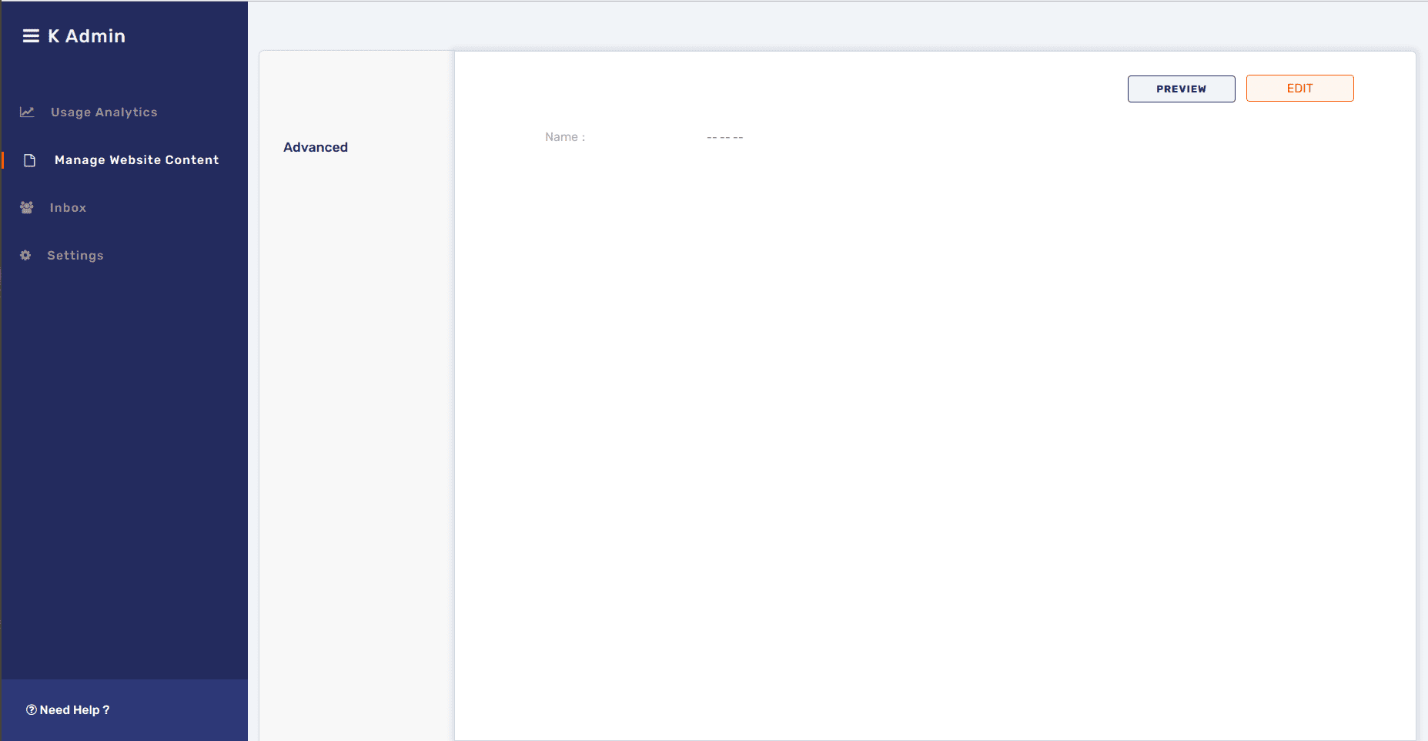Click the orange active indicator bar

[2, 159]
